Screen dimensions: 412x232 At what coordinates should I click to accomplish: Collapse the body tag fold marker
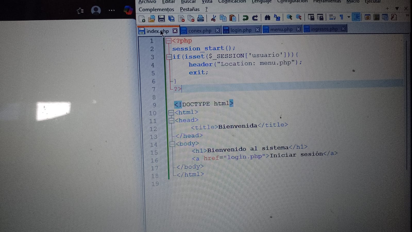(x=172, y=144)
